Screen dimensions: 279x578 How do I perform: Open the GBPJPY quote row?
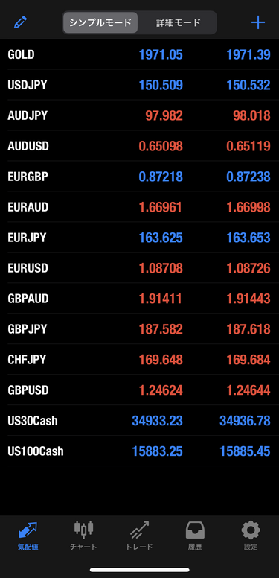[x=140, y=328]
